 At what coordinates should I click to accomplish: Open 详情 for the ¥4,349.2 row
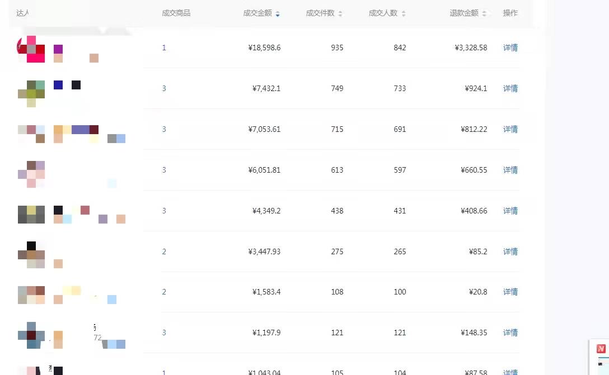510,211
